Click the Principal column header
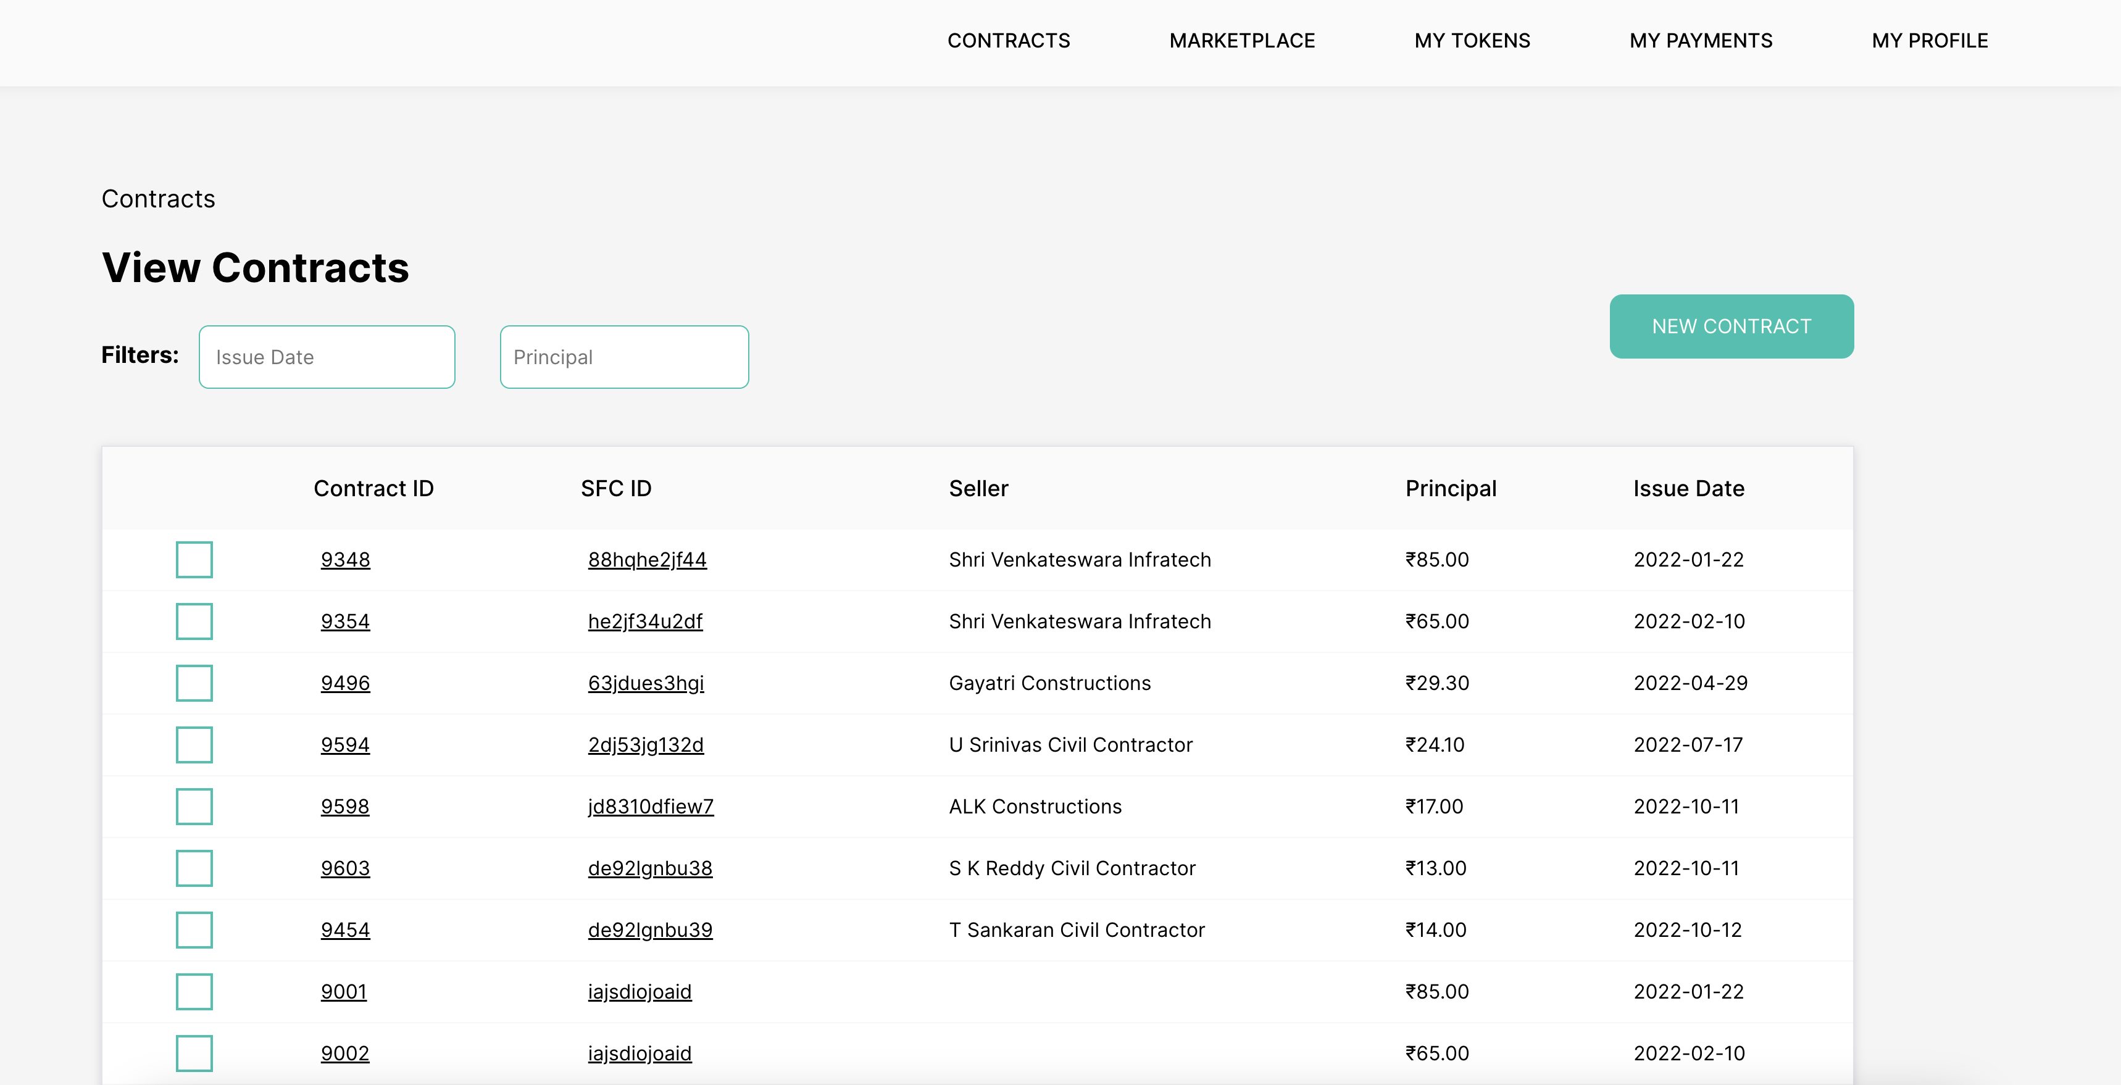Viewport: 2121px width, 1085px height. pyautogui.click(x=1451, y=488)
